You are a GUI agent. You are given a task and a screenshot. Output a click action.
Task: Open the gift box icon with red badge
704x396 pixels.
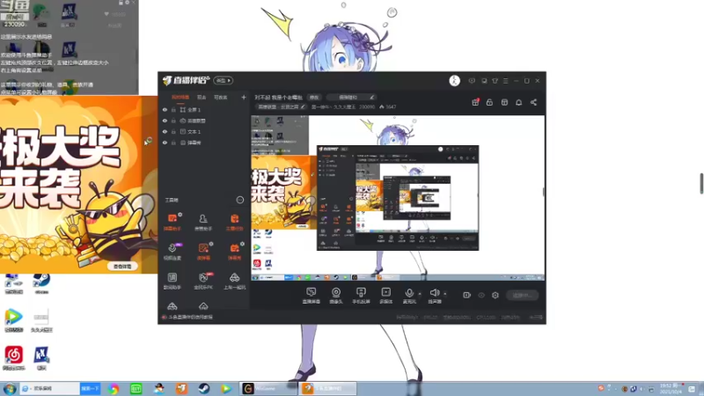(475, 102)
